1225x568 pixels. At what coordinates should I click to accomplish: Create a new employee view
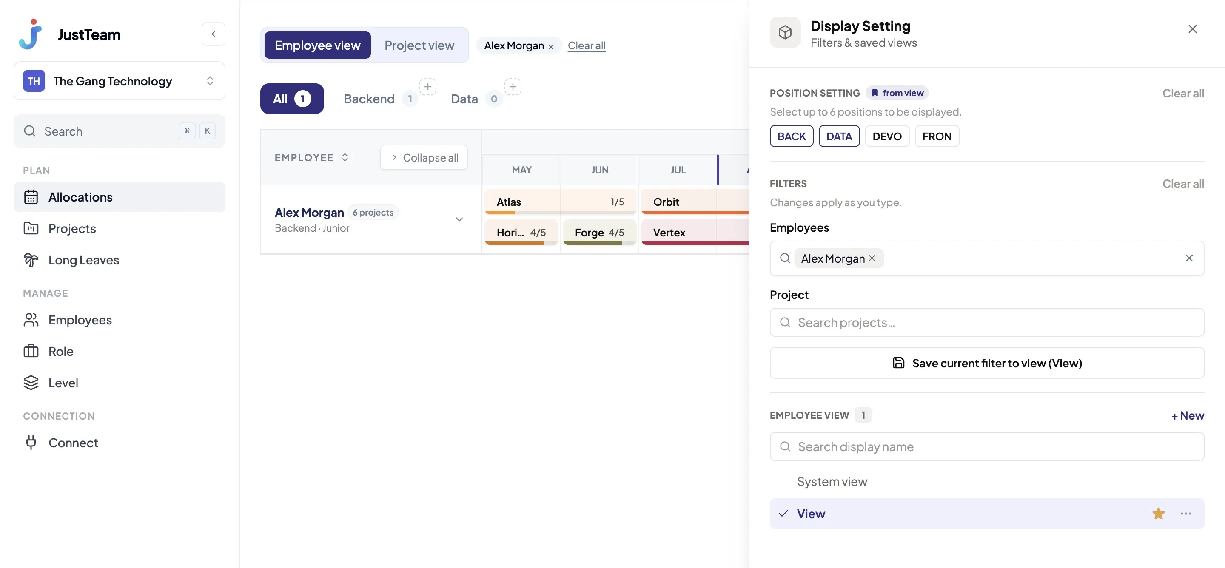(1187, 415)
